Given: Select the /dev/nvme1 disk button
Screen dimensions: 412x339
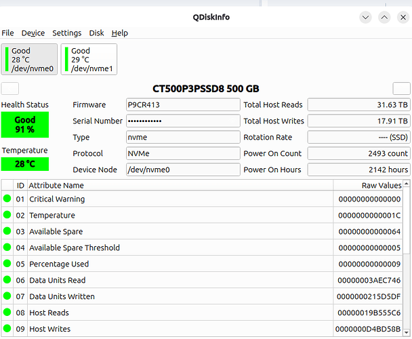Looking at the screenshot, I should click(89, 60).
